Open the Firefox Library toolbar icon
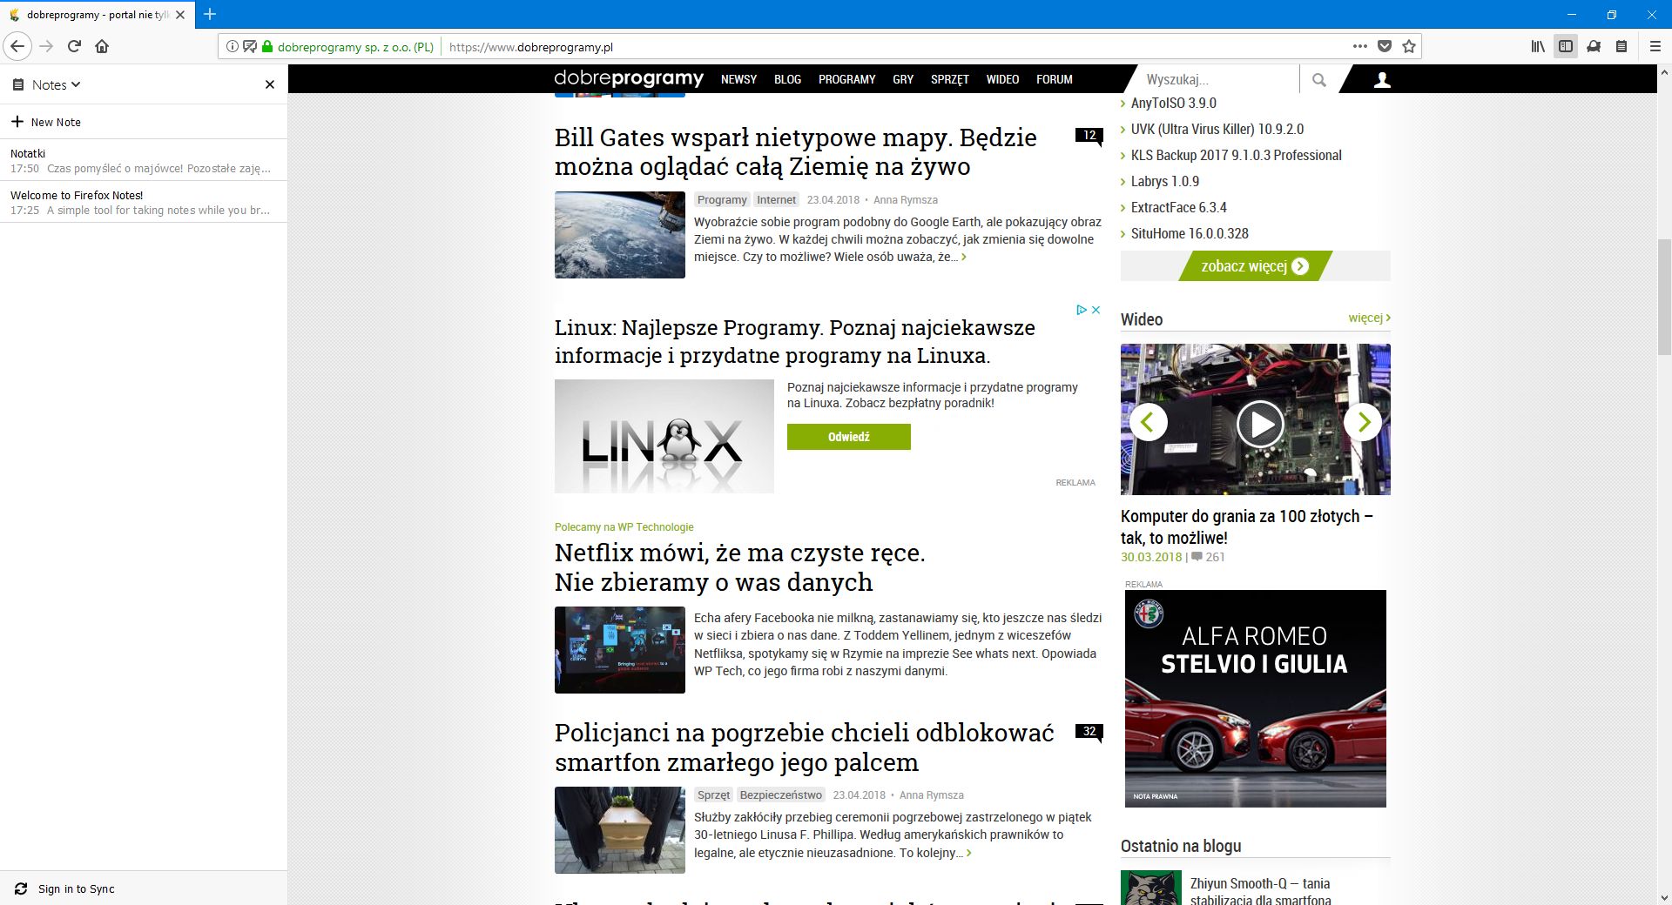Image resolution: width=1672 pixels, height=905 pixels. [1536, 46]
